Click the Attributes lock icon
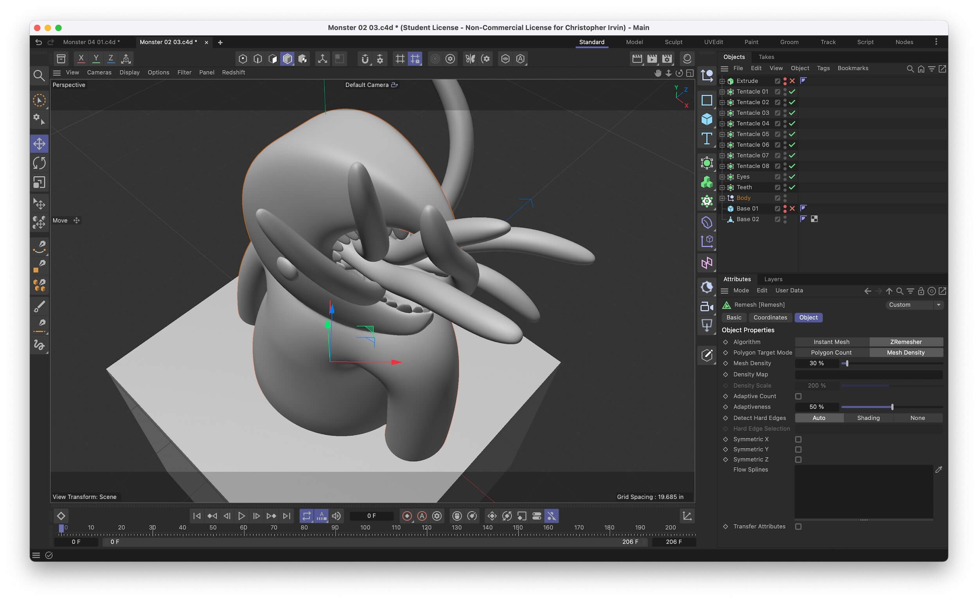 [x=921, y=291]
